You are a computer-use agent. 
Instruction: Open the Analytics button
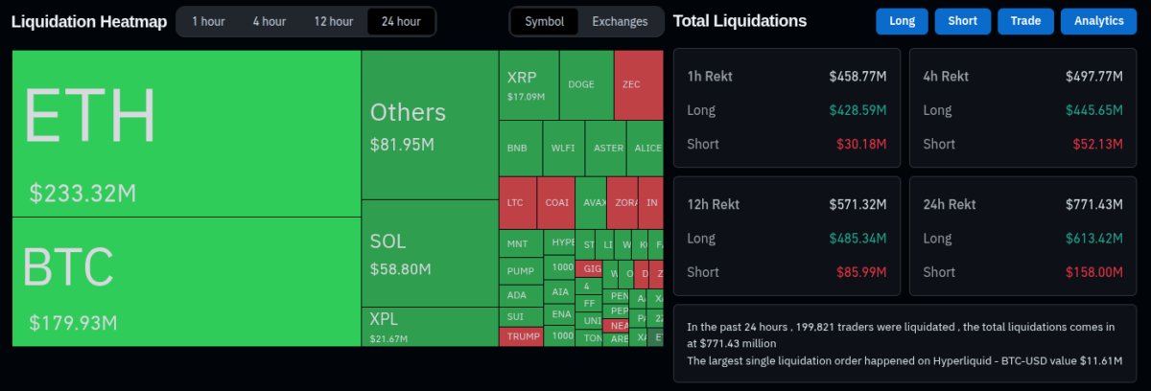1098,21
